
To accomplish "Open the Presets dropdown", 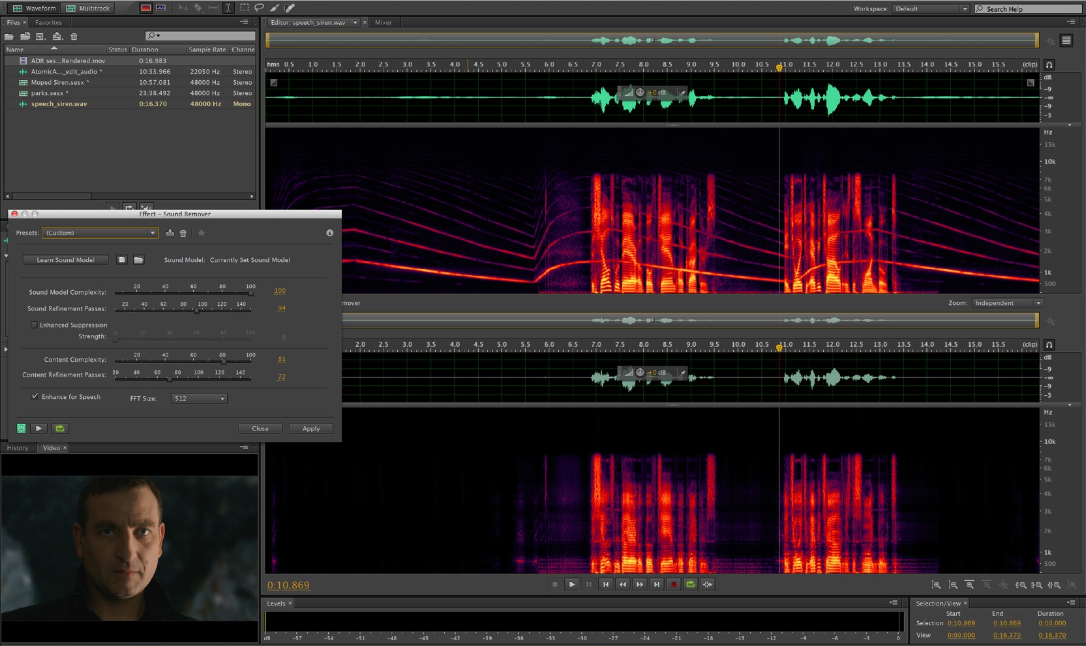I will (100, 233).
